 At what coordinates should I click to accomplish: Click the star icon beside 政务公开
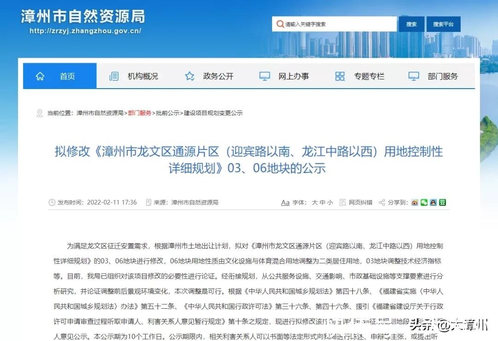[x=190, y=75]
